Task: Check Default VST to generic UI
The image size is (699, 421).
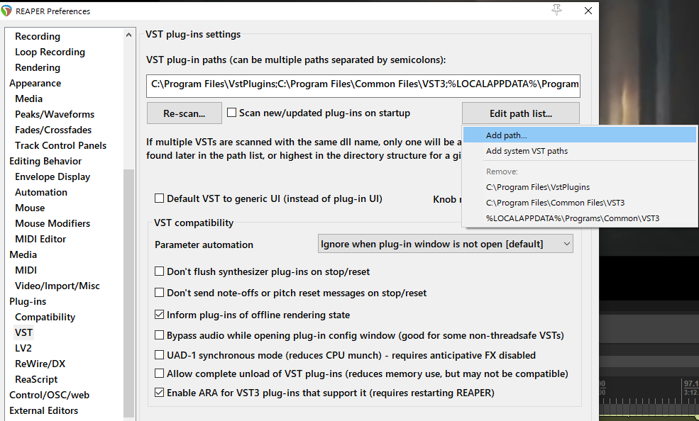Action: tap(159, 198)
